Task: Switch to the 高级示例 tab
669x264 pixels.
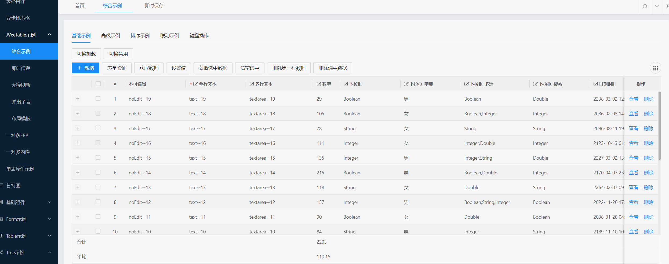Action: click(x=110, y=36)
